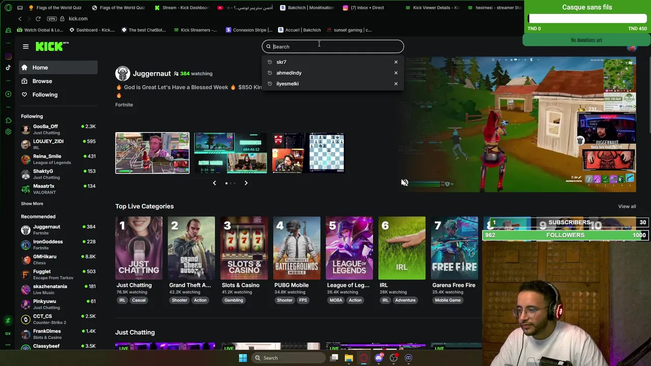The image size is (651, 366).
Task: Go to previous featured stream with left arrow
Action: point(214,183)
